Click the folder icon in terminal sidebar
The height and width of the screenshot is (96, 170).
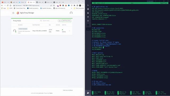[x=88, y=13]
